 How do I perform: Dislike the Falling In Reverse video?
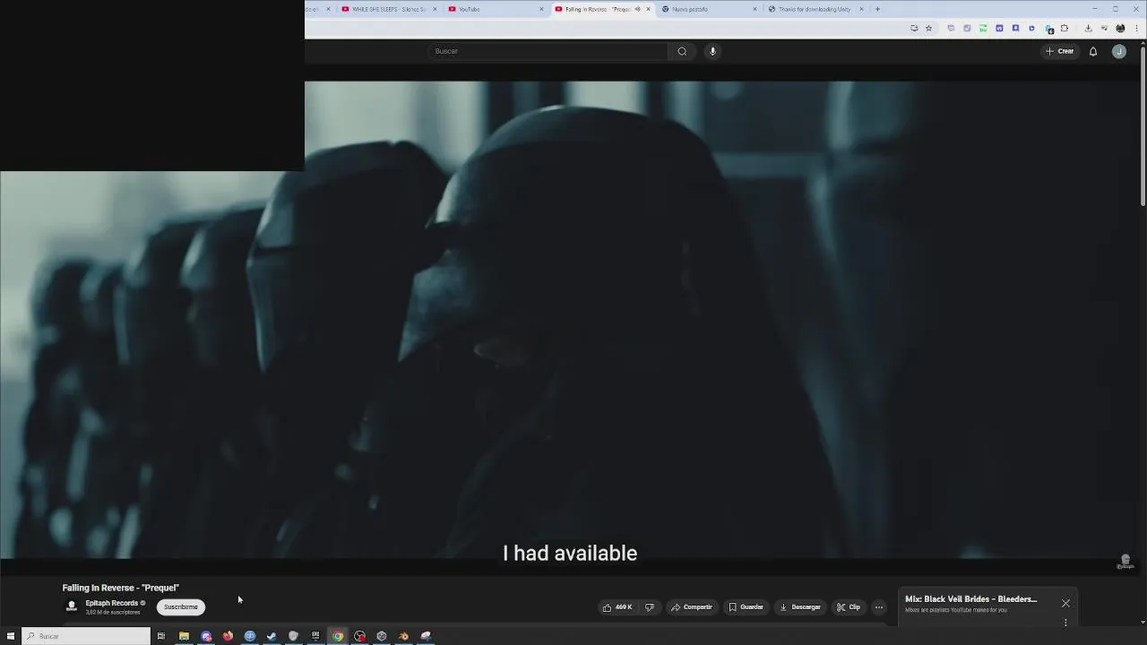tap(650, 607)
